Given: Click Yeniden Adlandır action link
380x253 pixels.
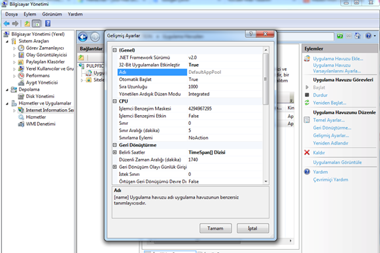Looking at the screenshot, I should [x=330, y=143].
